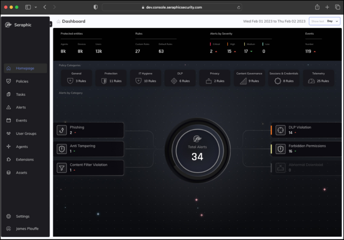The height and width of the screenshot is (240, 344).
Task: Open Settings in the sidebar
Action: pyautogui.click(x=25, y=216)
